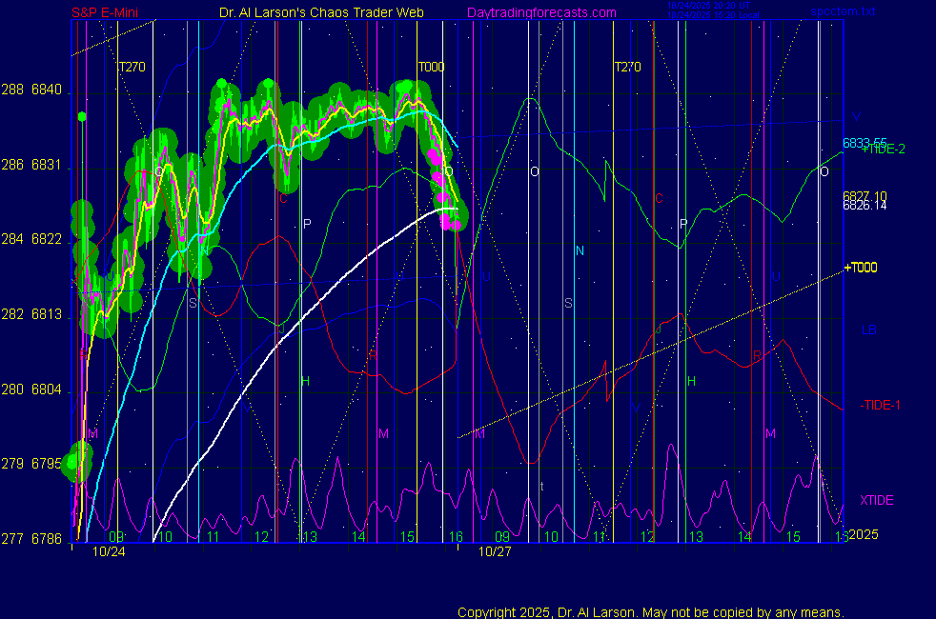Click the 10/27 date label on time axis
The height and width of the screenshot is (619, 936).
click(x=494, y=551)
